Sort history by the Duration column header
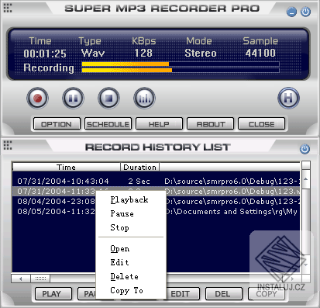 [x=139, y=167]
